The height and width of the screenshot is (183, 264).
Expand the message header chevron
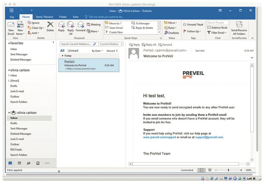[252, 57]
